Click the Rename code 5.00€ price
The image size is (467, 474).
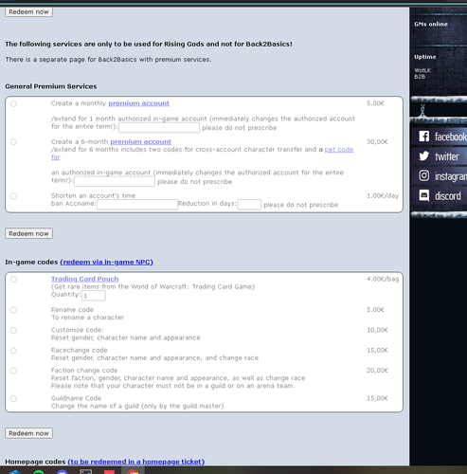(375, 310)
